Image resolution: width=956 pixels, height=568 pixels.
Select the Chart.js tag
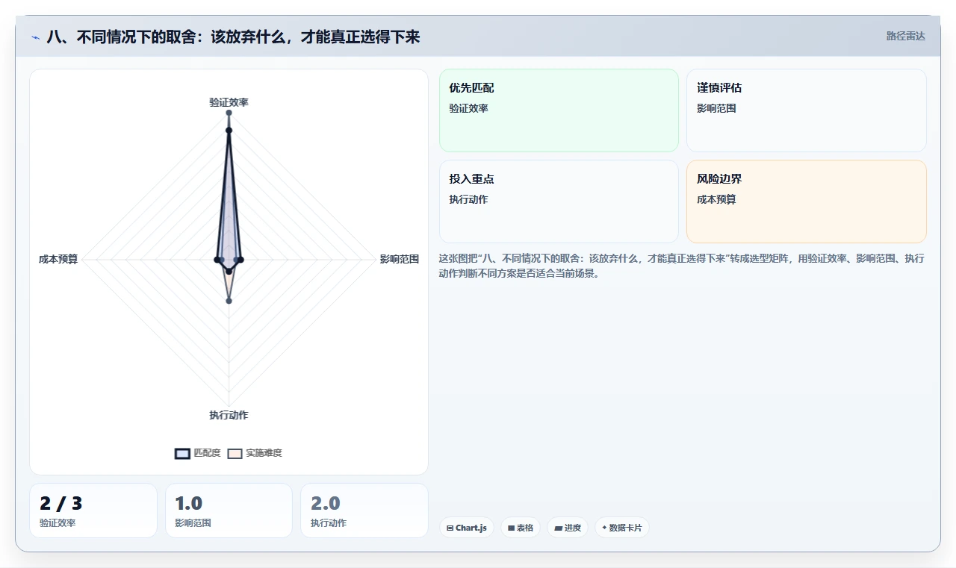pos(467,528)
